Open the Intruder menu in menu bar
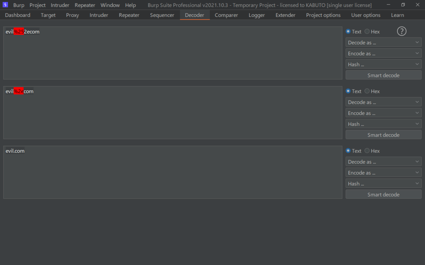 click(x=60, y=5)
